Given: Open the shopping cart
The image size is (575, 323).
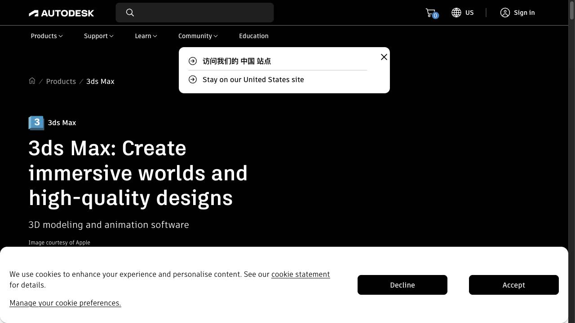Looking at the screenshot, I should [431, 13].
